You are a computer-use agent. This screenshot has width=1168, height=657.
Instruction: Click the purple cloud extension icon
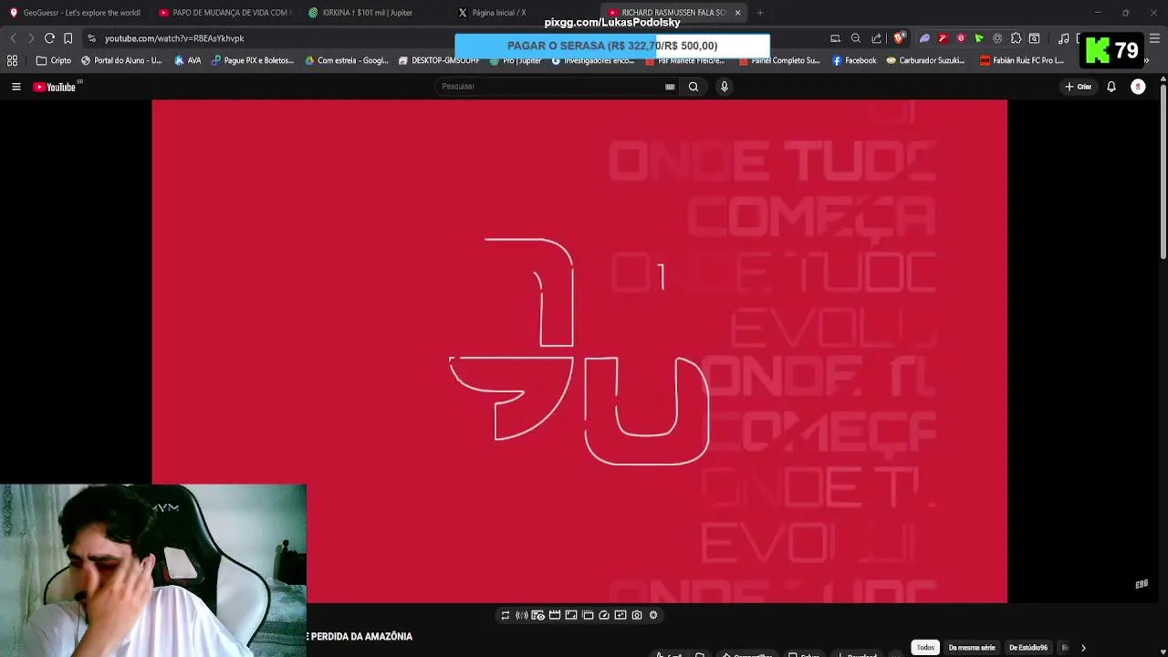click(924, 38)
